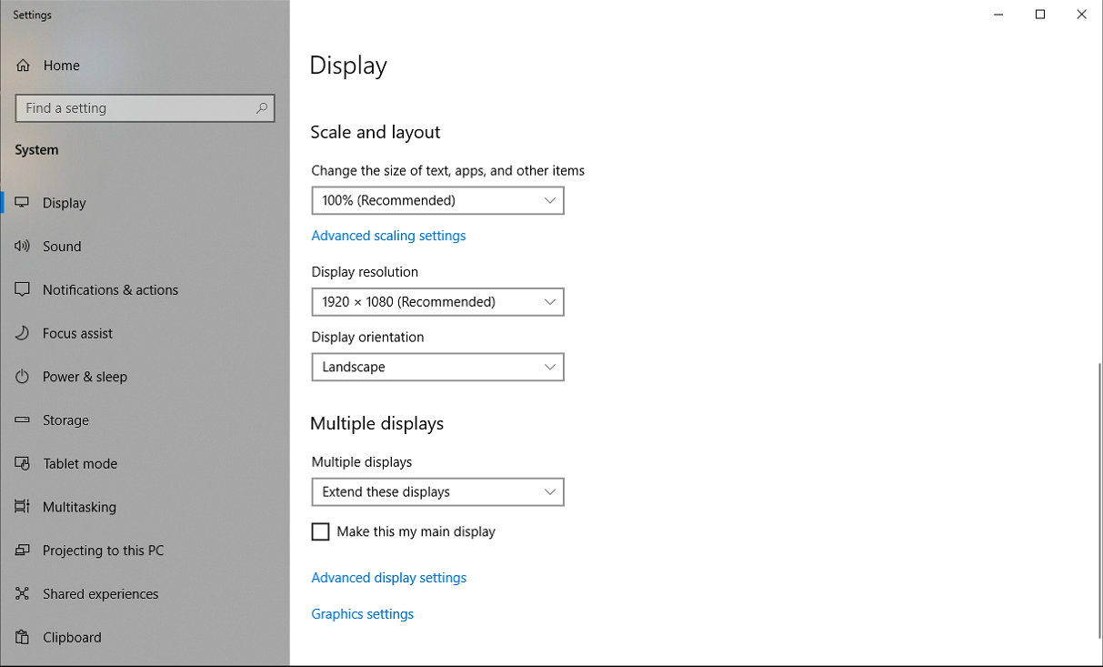
Task: Click the Find a setting search box
Action: [x=145, y=108]
